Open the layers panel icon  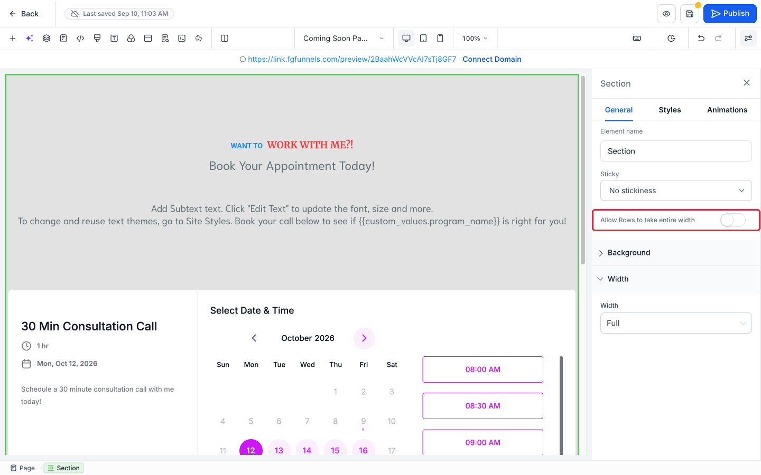(x=47, y=38)
